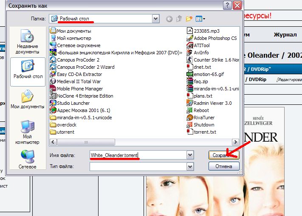Expand the Папка folder dropdown
The height and width of the screenshot is (216, 302).
coord(155,19)
